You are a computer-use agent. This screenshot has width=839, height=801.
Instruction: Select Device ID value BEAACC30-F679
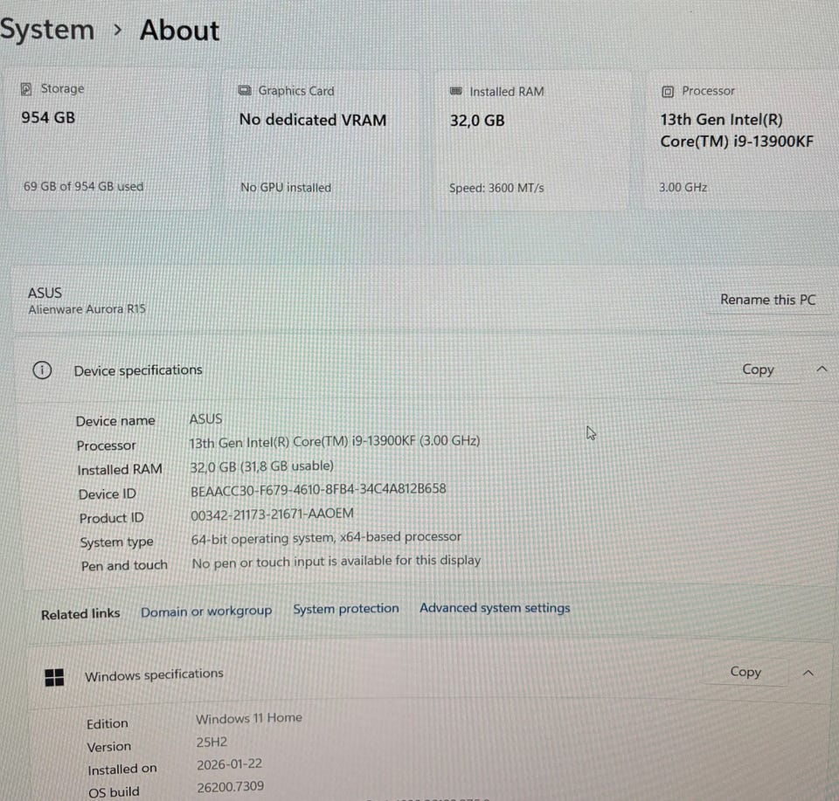click(318, 489)
